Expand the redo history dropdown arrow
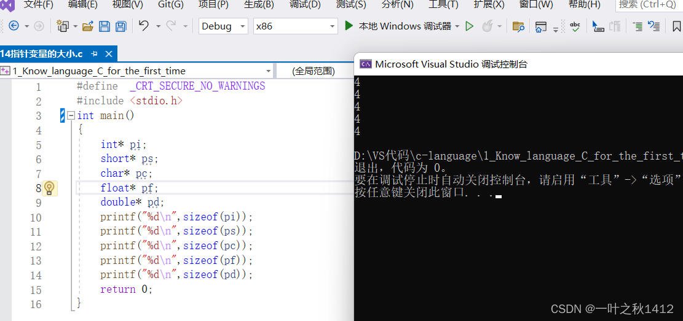This screenshot has height=321, width=683. point(185,26)
